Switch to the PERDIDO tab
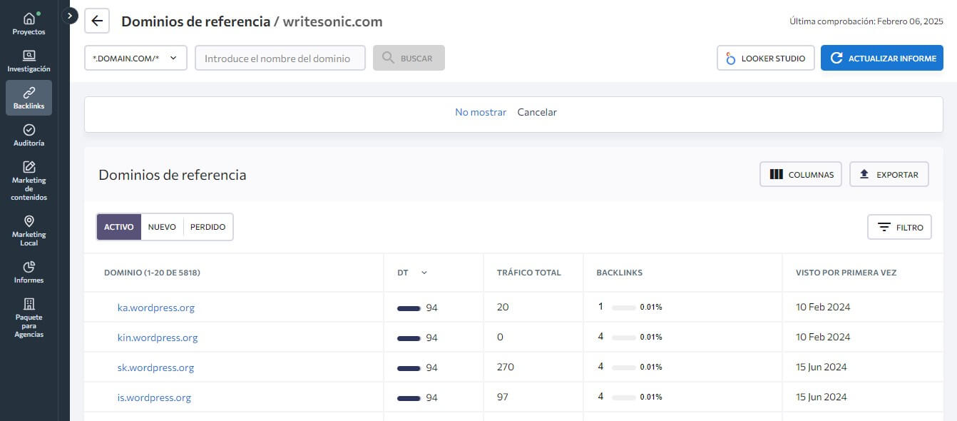The width and height of the screenshot is (957, 421). (208, 227)
